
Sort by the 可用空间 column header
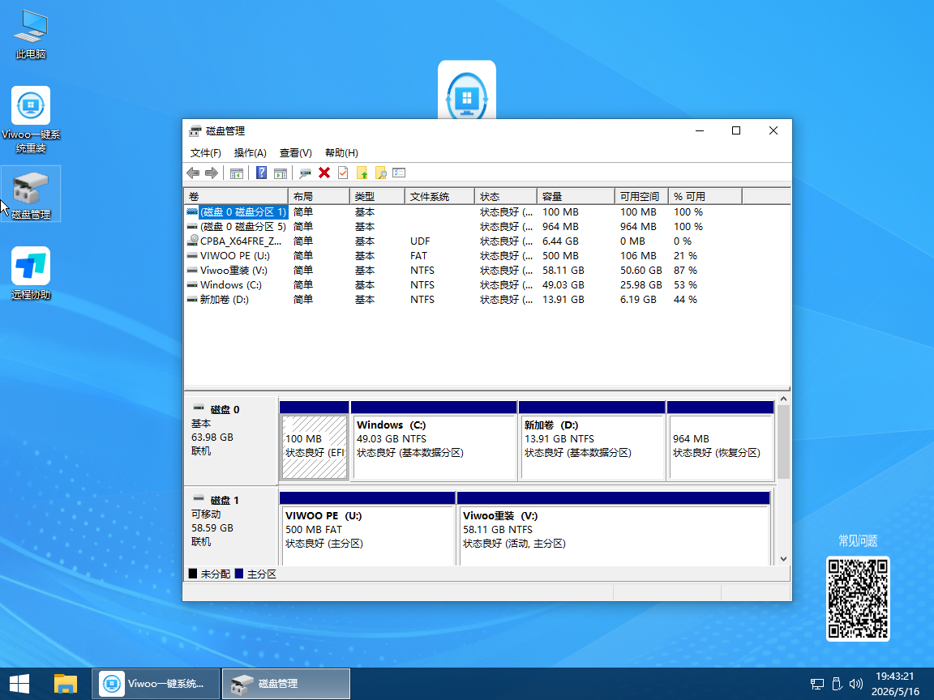point(641,196)
